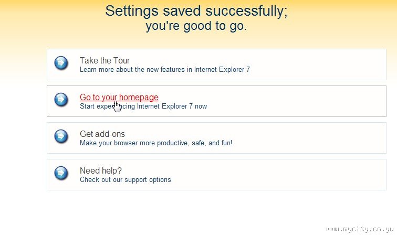Image resolution: width=397 pixels, height=236 pixels.
Task: Click the "you're good to go" subheading
Action: coord(196,26)
